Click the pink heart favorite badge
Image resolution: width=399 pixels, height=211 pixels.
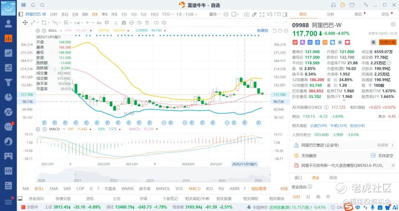[x=347, y=42]
